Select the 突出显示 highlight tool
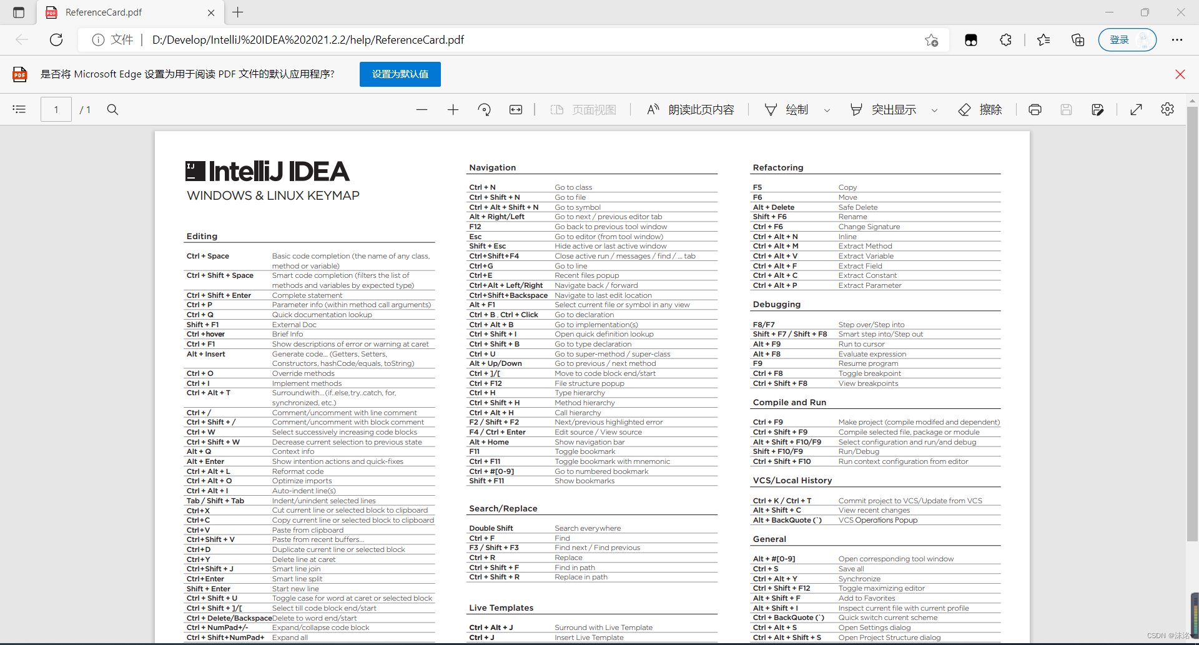1199x645 pixels. (883, 110)
